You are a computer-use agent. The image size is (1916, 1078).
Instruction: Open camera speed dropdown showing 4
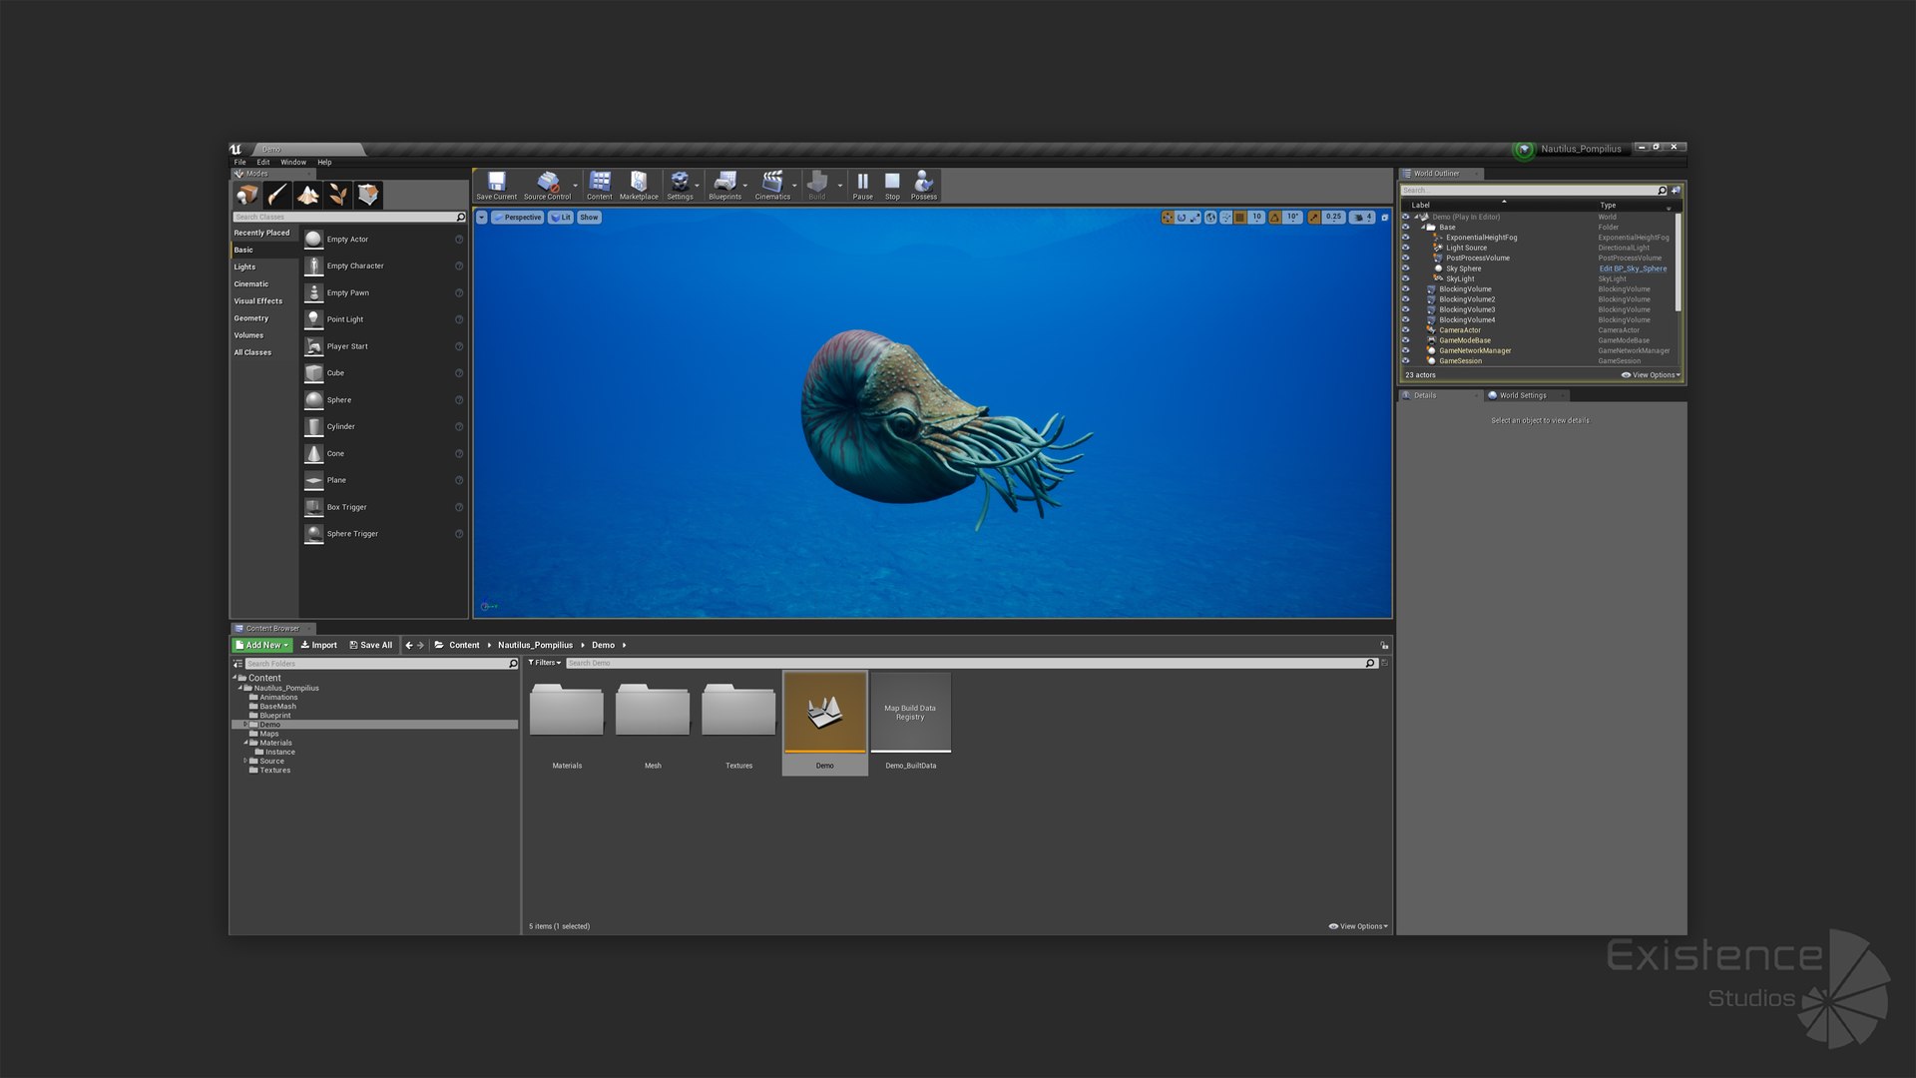1362,217
